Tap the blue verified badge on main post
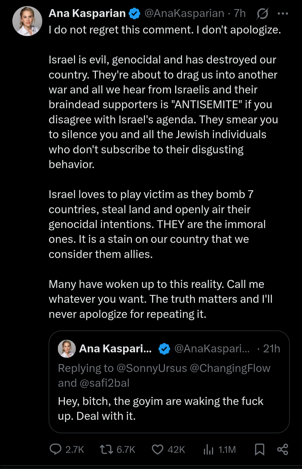This screenshot has width=302, height=469. pyautogui.click(x=135, y=13)
